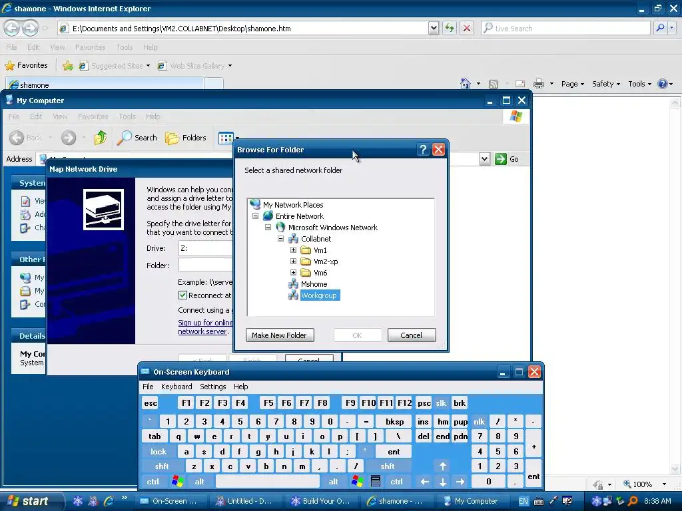Screen dimensions: 682x511
Task: Click the Internet Explorer quick launch icon
Action: 109,501
